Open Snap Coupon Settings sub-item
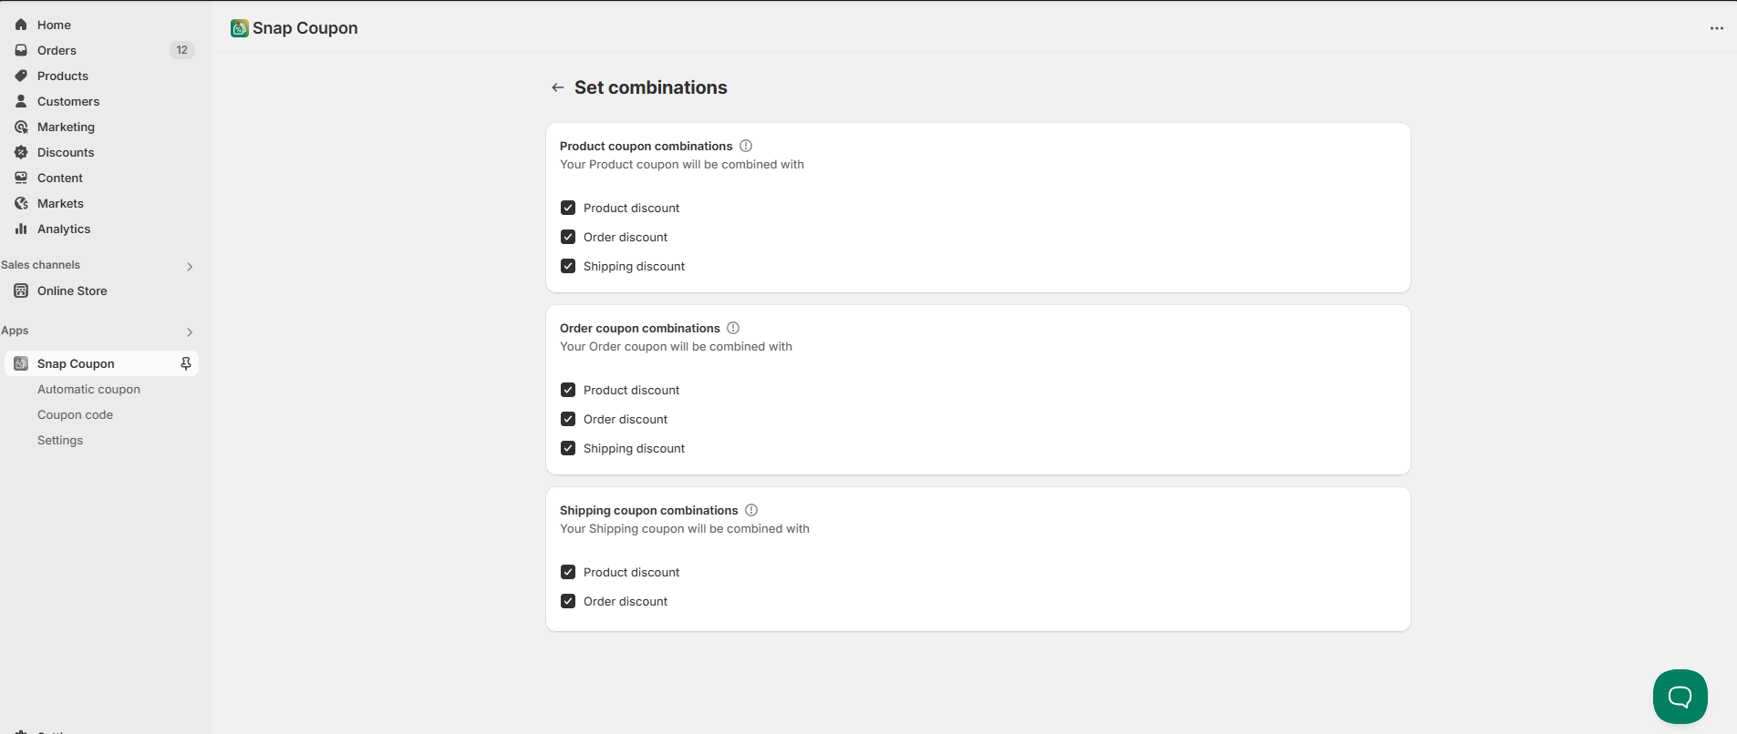 point(60,440)
